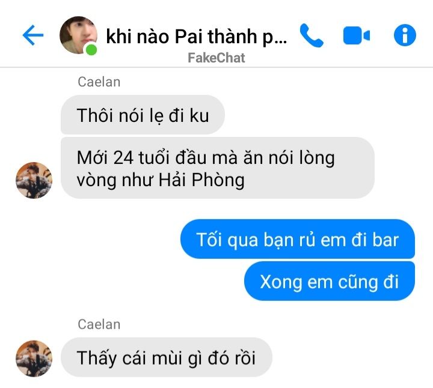Go back using the blue arrow
433x388 pixels.
[x=33, y=35]
